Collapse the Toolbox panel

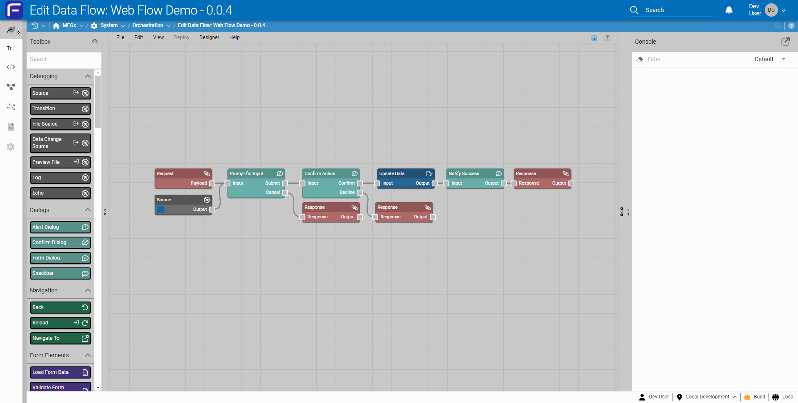pyautogui.click(x=95, y=42)
